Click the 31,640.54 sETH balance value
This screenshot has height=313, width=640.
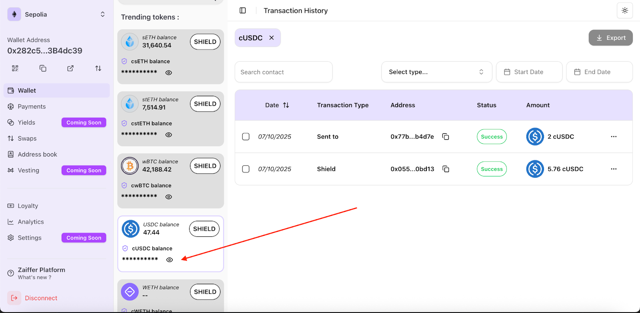pyautogui.click(x=157, y=45)
